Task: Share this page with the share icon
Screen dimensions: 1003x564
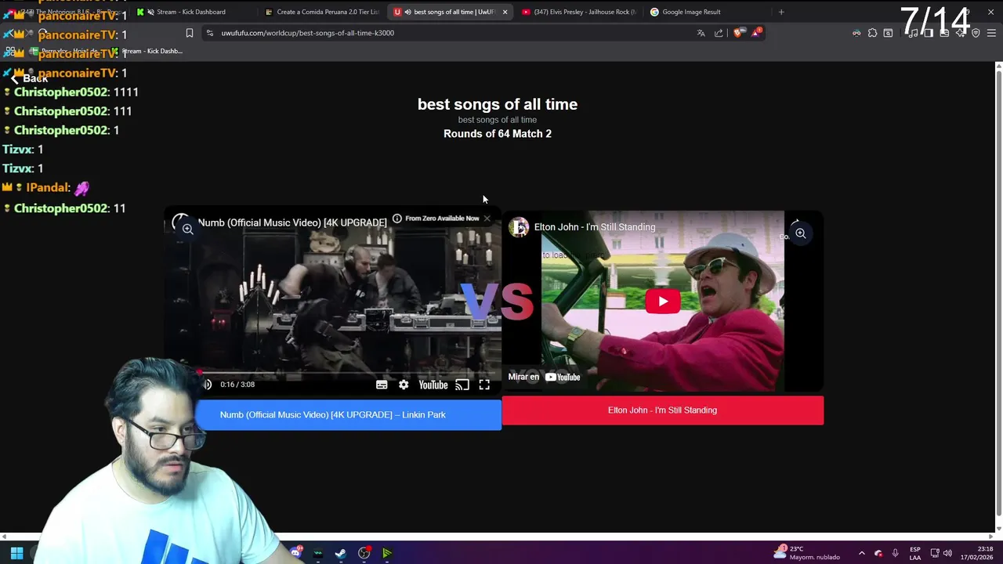Action: click(719, 33)
